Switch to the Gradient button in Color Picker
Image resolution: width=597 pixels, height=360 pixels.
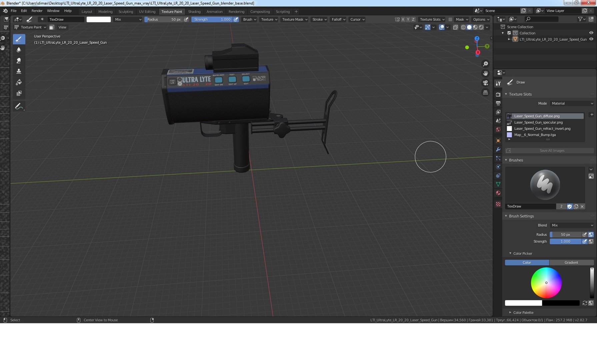click(571, 262)
